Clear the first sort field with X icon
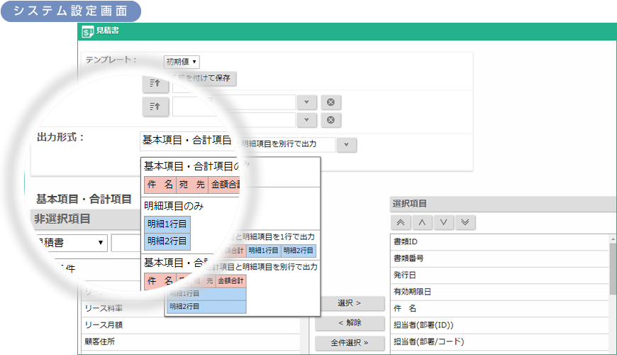This screenshot has width=617, height=355. point(330,102)
